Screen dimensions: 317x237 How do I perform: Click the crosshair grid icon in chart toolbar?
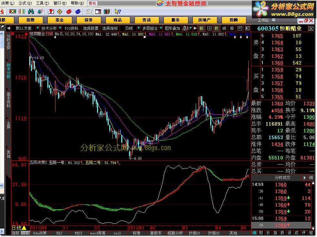209,28
